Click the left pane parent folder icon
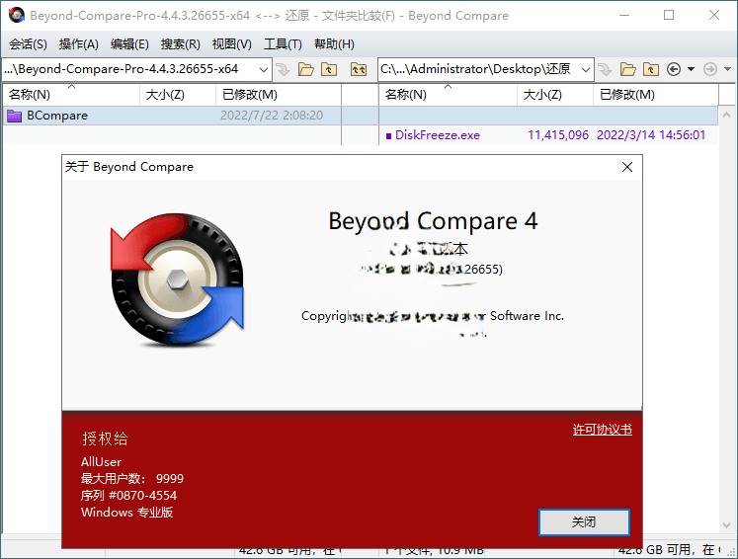 point(329,70)
